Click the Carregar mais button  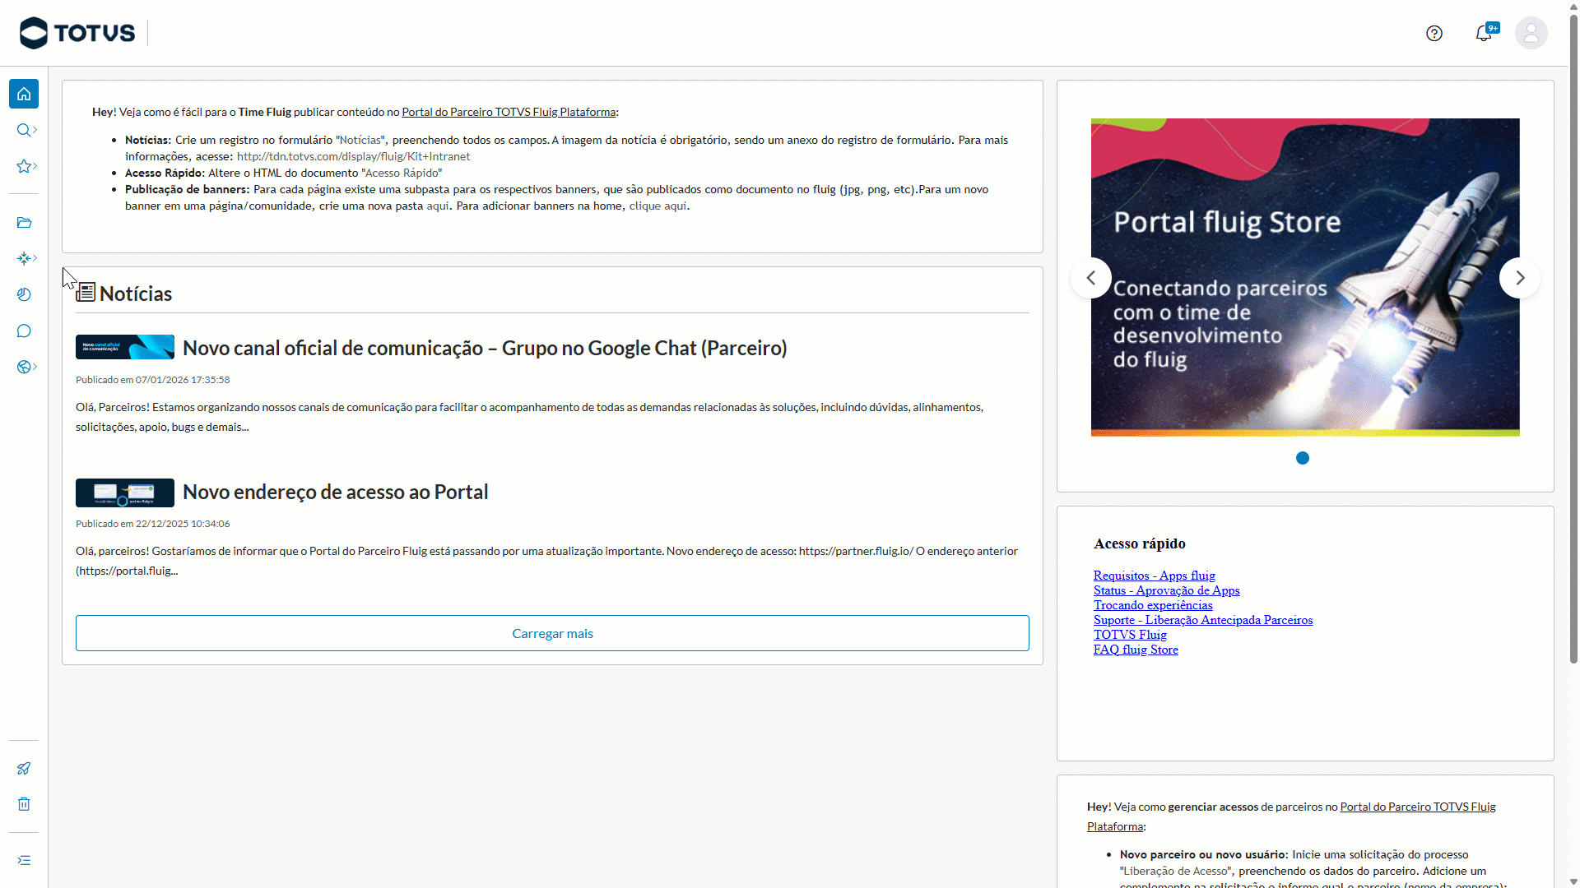coord(552,633)
